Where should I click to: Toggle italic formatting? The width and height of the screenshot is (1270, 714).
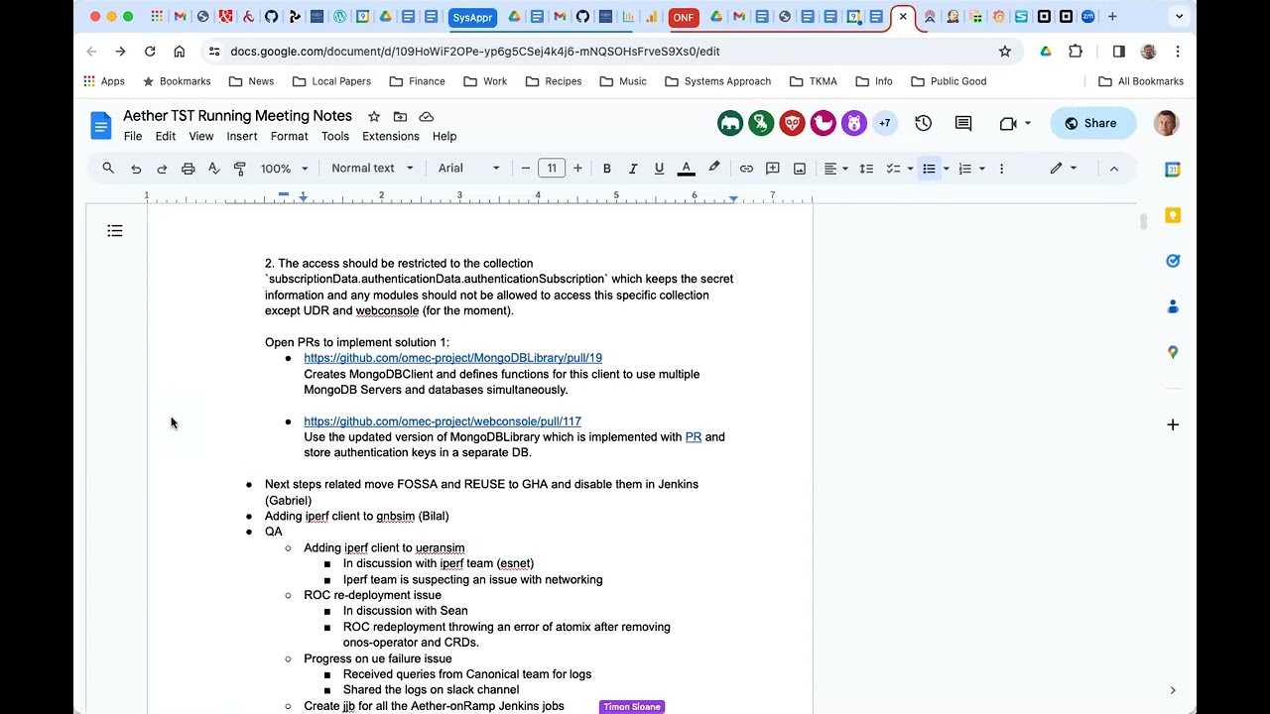(633, 169)
